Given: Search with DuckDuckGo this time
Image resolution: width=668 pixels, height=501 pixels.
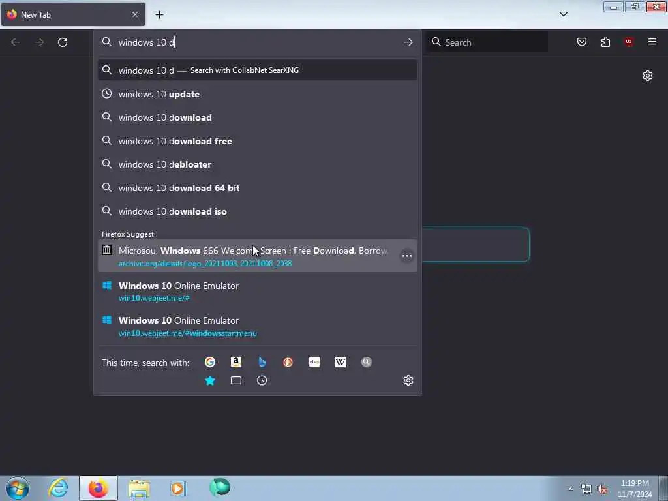Looking at the screenshot, I should click(288, 362).
